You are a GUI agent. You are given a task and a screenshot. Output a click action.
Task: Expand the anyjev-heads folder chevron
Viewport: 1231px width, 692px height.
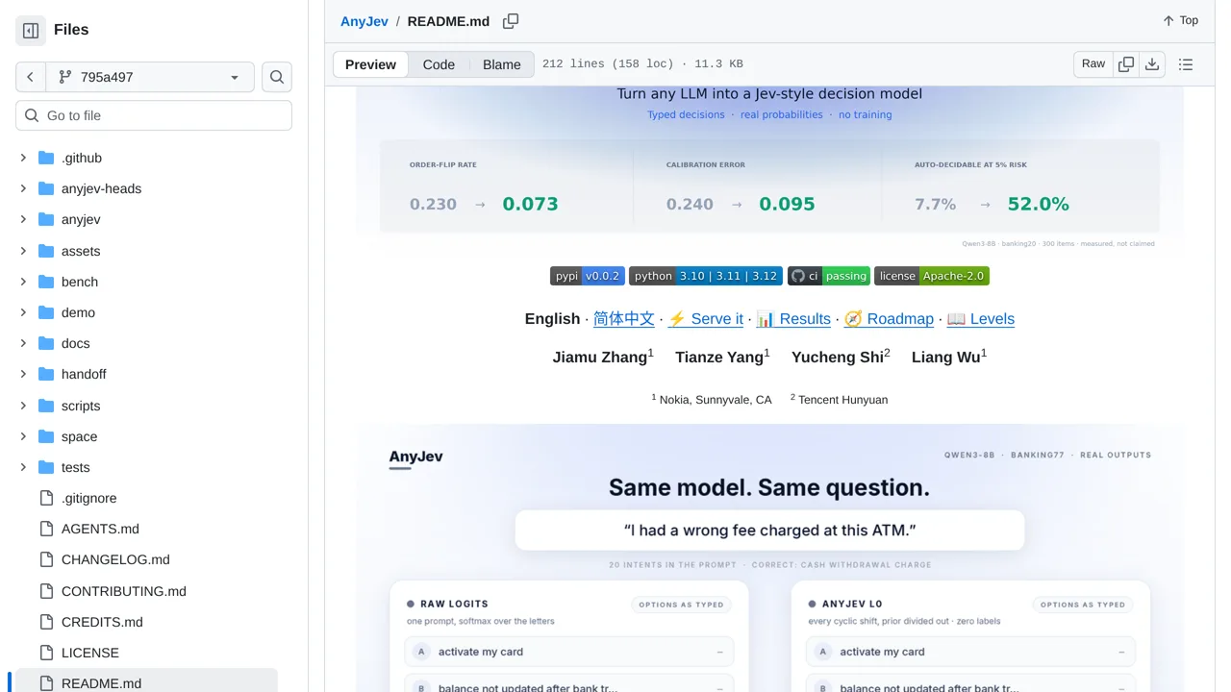click(x=23, y=188)
